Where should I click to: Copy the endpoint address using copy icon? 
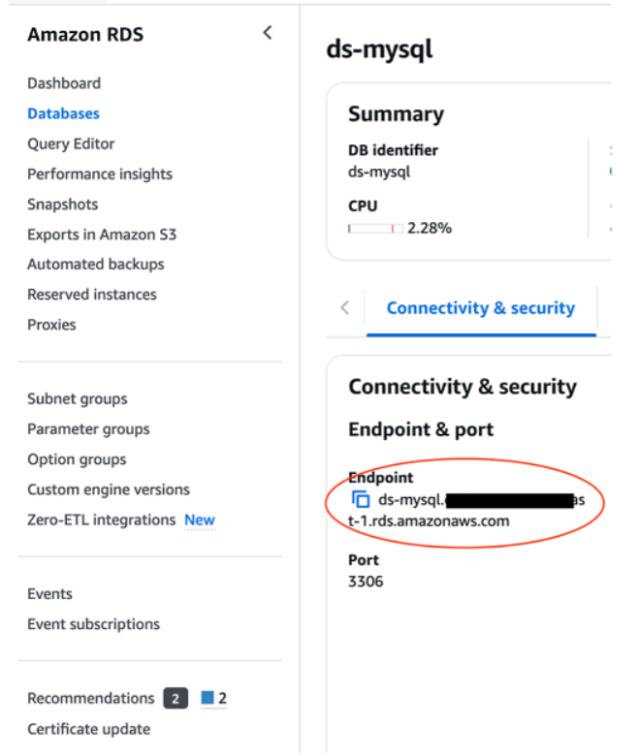point(361,500)
